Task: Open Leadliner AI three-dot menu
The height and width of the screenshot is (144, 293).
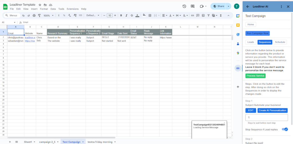Action: pos(282,7)
